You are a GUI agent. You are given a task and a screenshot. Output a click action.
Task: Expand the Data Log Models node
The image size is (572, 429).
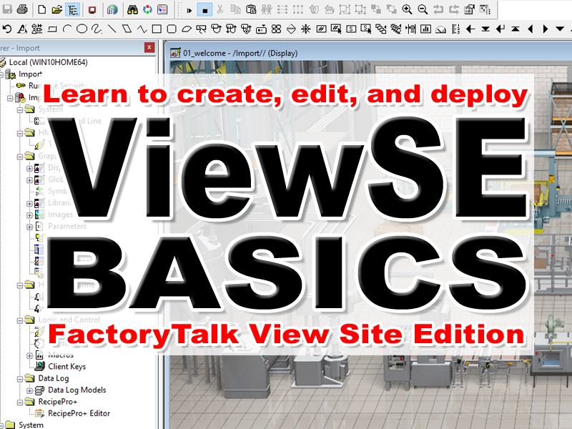tap(29, 390)
